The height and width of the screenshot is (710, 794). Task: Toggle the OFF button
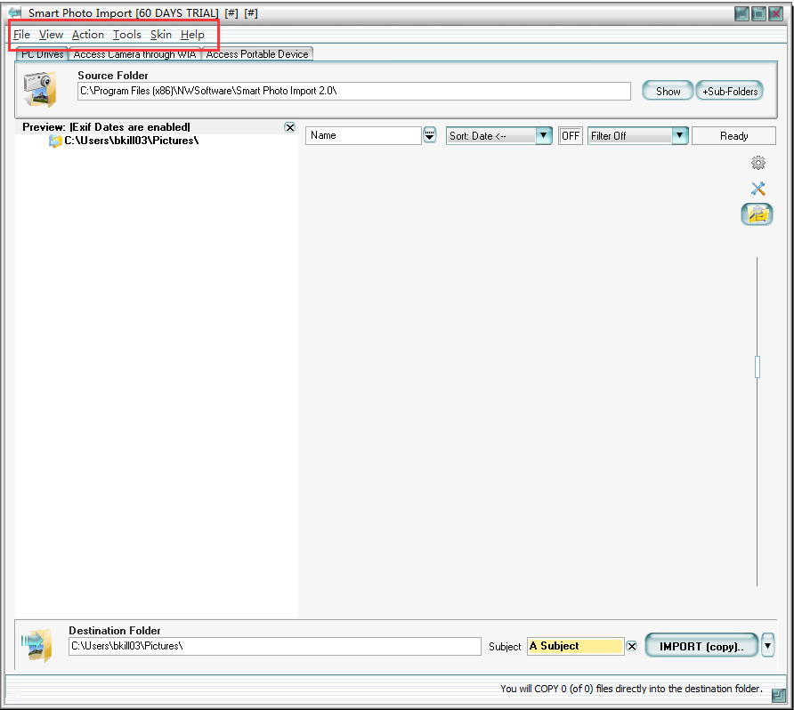pos(571,135)
